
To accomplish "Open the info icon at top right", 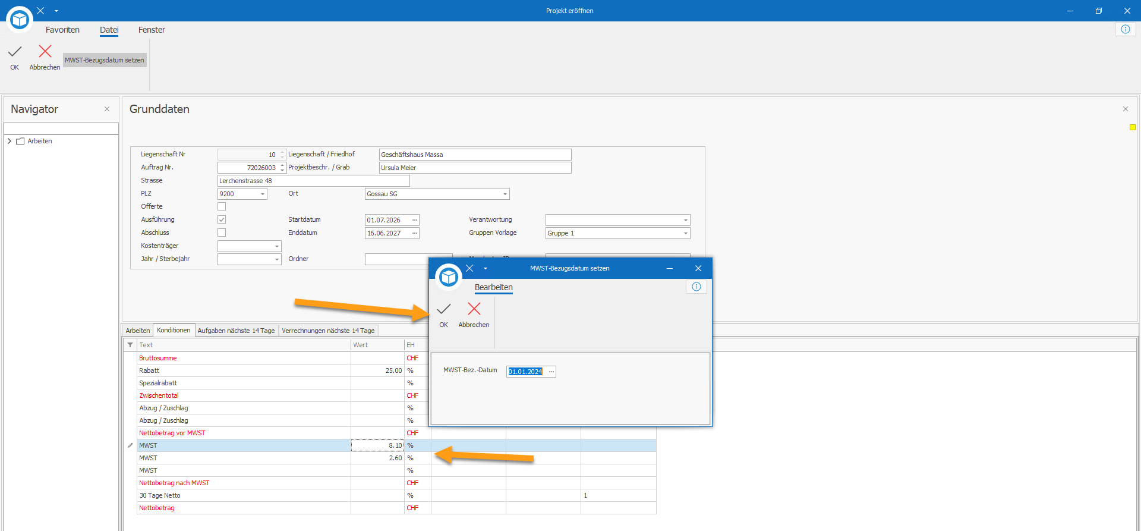I will click(1126, 29).
